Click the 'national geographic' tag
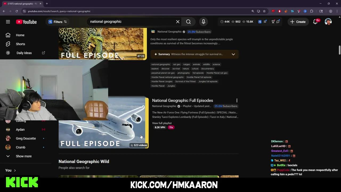This screenshot has height=192, width=341. click(x=161, y=64)
